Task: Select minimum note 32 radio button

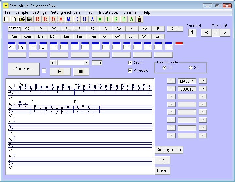Action: click(191, 68)
